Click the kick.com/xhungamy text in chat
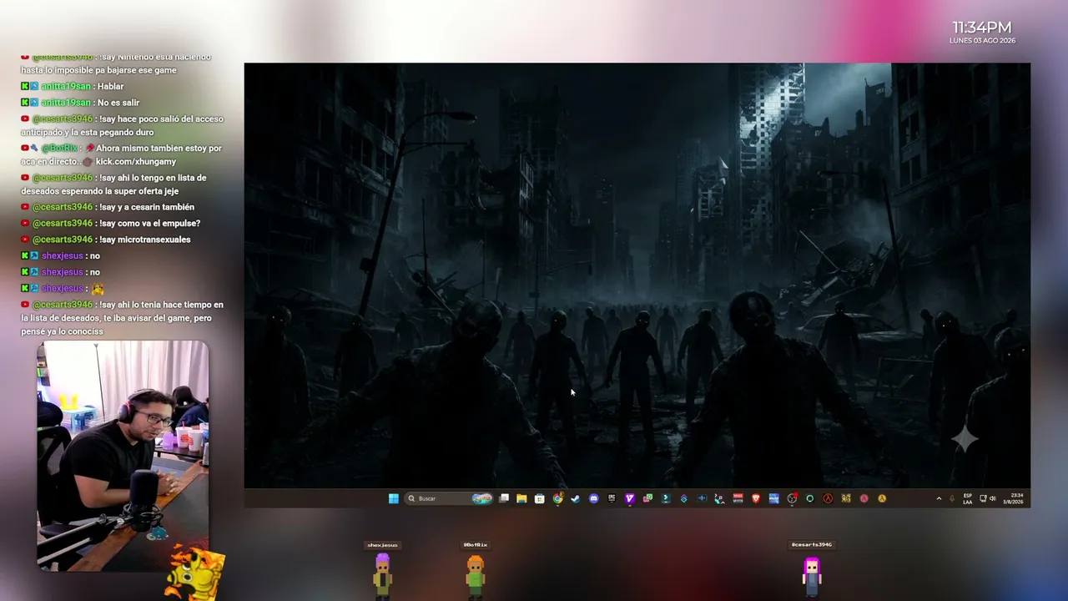Screen dimensions: 1068x601 point(135,161)
